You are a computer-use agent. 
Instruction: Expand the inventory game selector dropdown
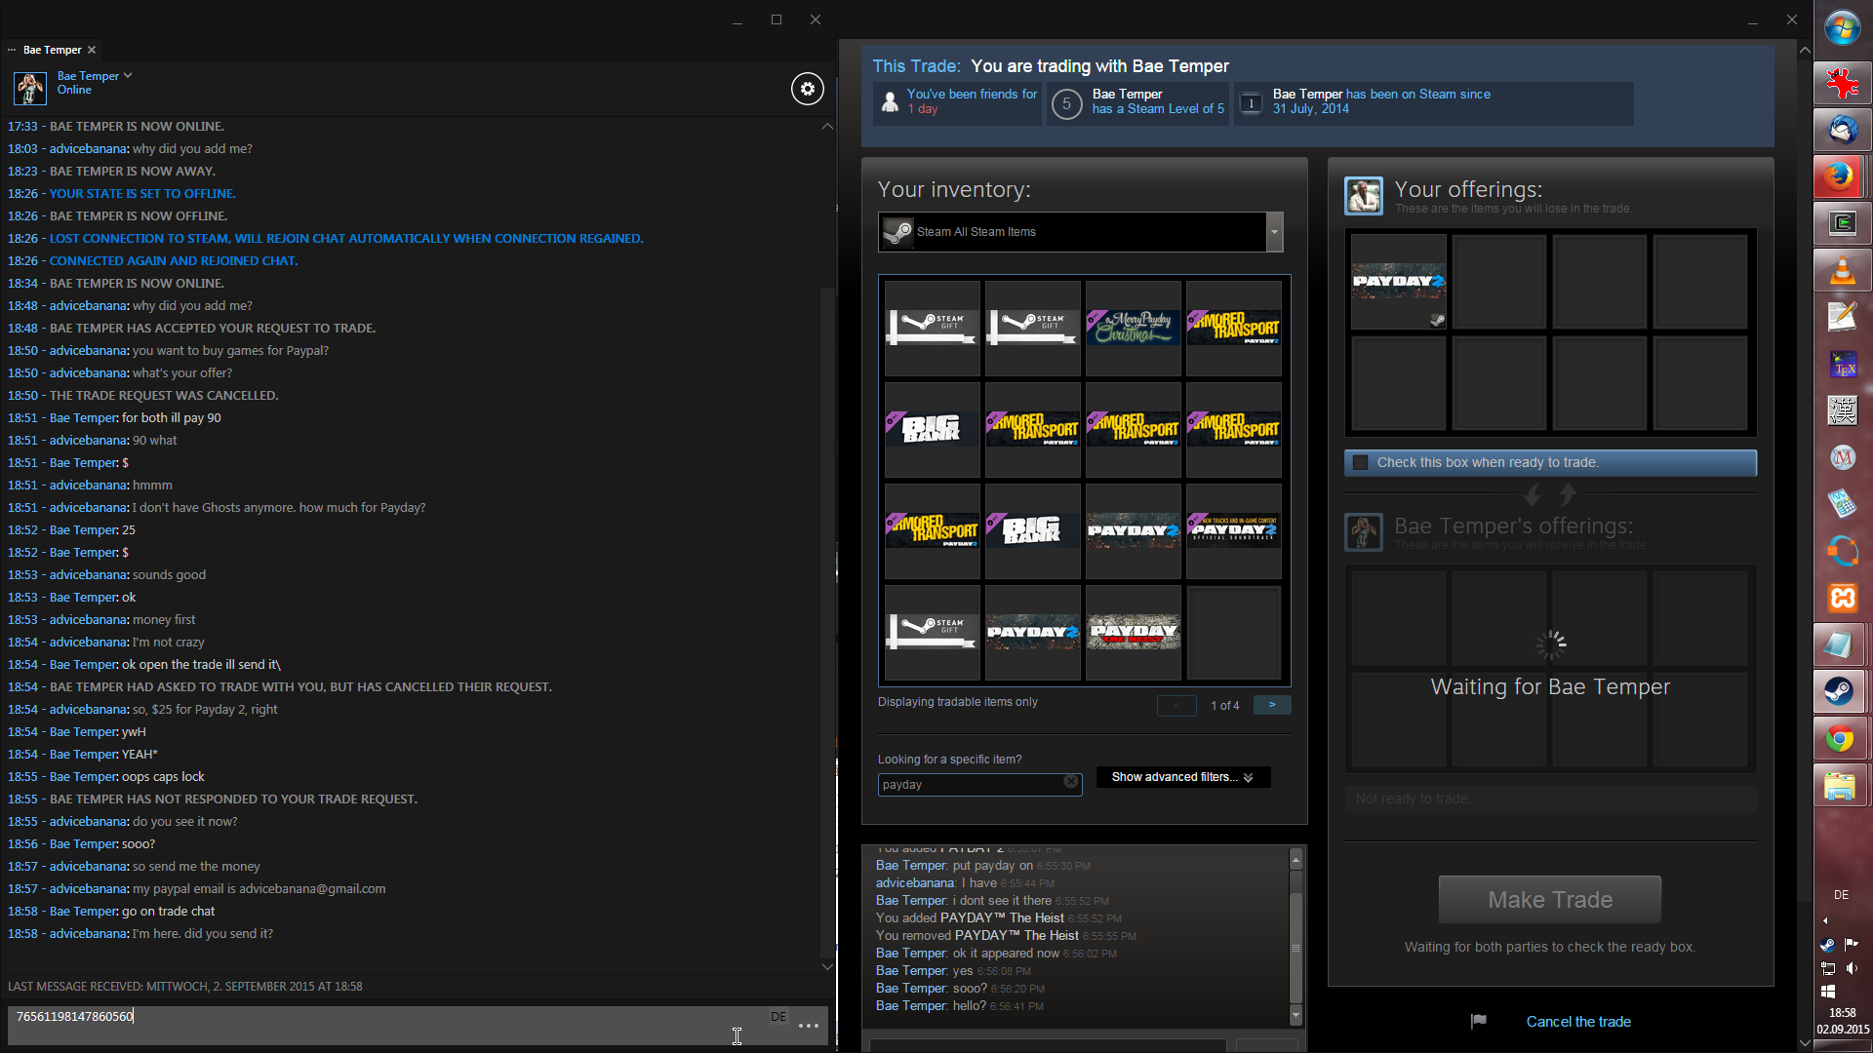click(x=1273, y=232)
